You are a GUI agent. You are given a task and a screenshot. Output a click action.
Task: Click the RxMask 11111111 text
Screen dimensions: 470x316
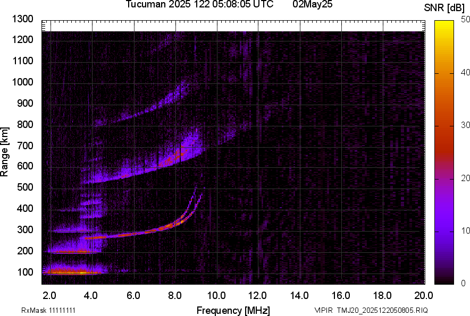coord(41,310)
